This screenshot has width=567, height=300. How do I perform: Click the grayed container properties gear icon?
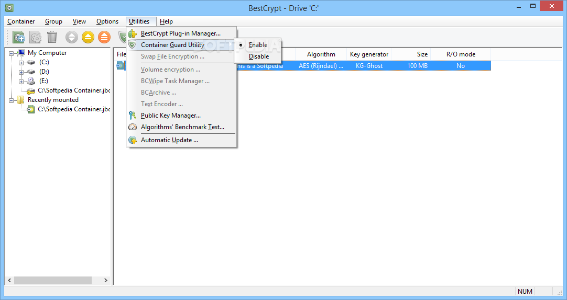pos(35,37)
